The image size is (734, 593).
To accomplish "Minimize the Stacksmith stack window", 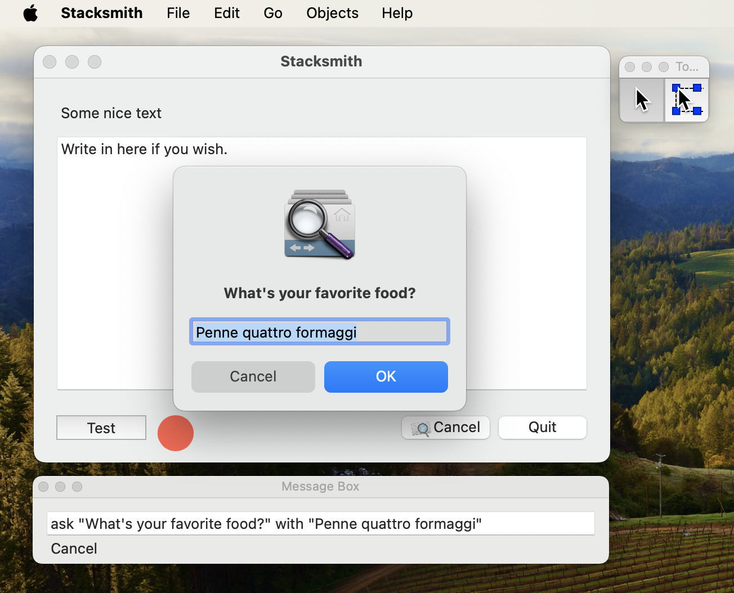I will coord(72,62).
